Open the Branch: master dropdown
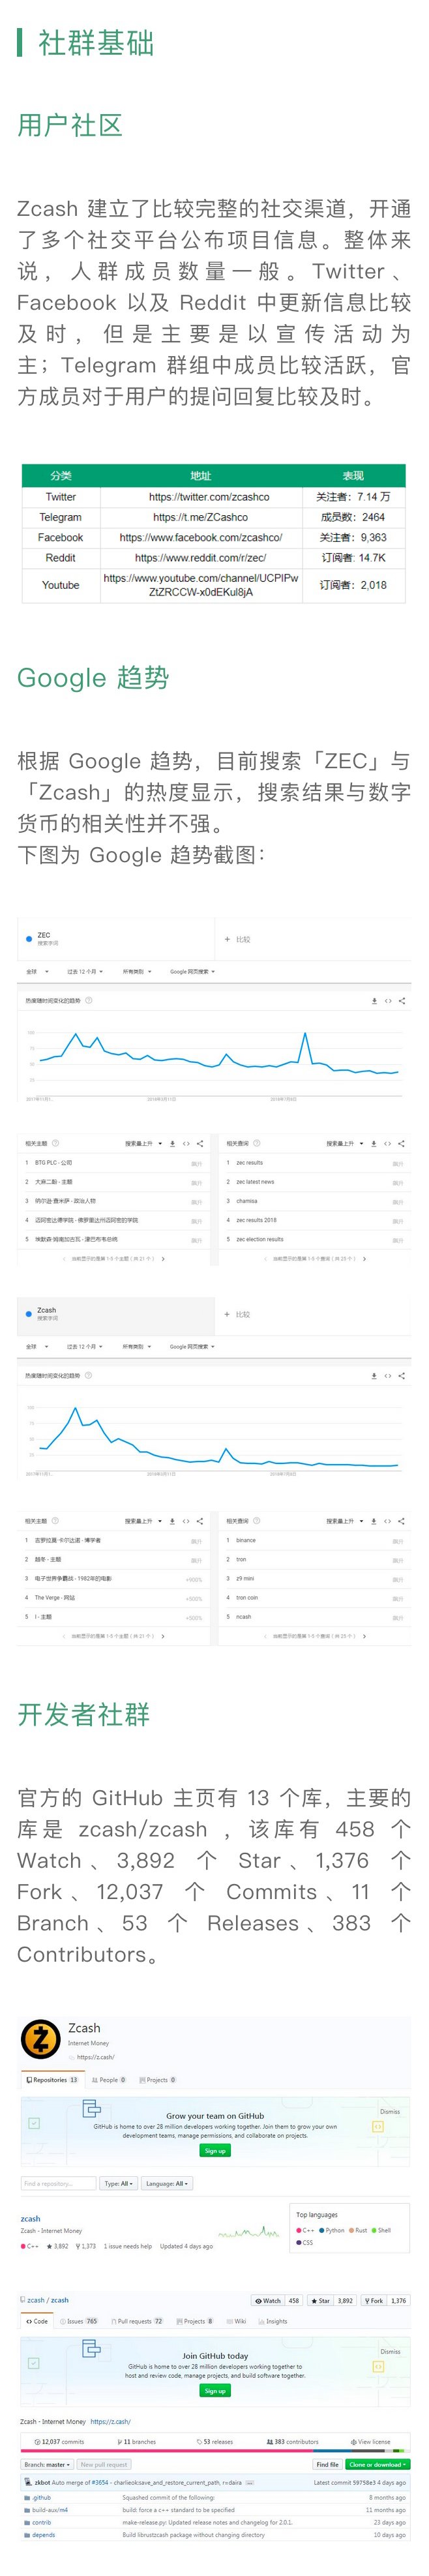 (47, 2465)
